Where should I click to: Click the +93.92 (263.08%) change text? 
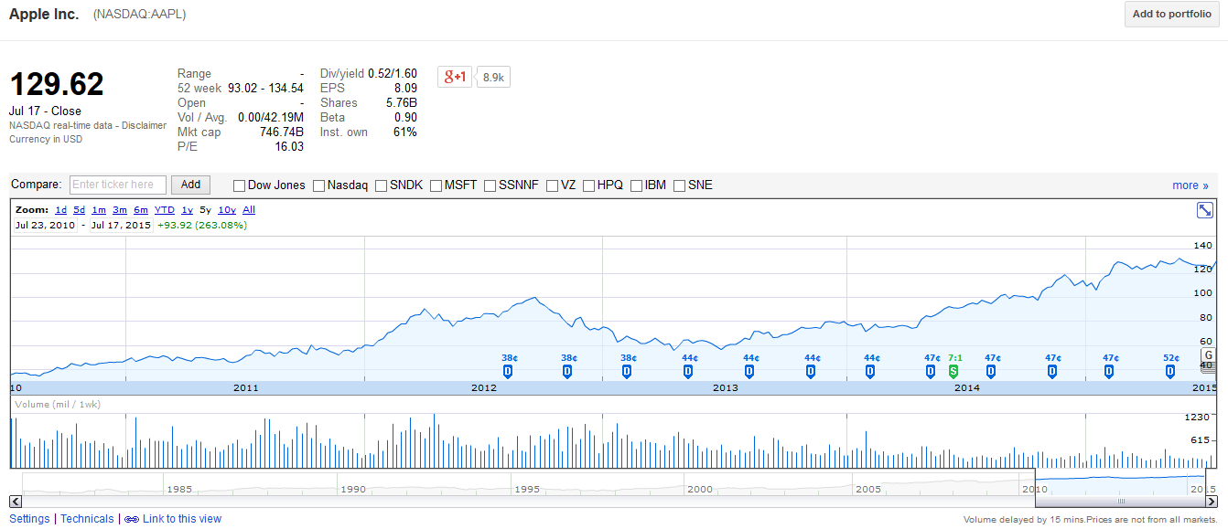[x=202, y=225]
